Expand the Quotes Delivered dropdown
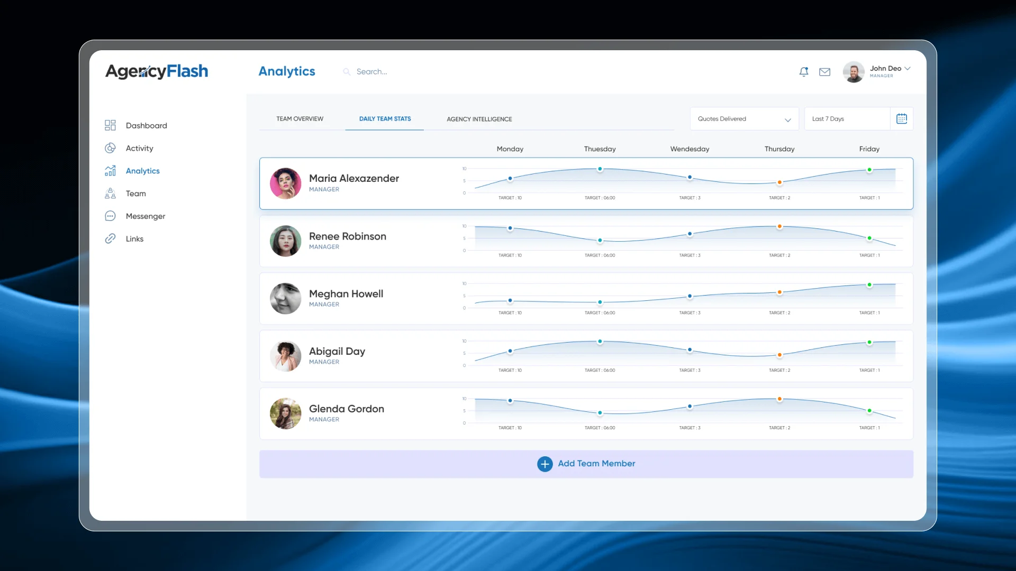Viewport: 1016px width, 571px height. point(744,119)
